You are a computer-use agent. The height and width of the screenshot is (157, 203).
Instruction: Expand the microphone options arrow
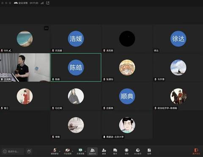coord(60,151)
